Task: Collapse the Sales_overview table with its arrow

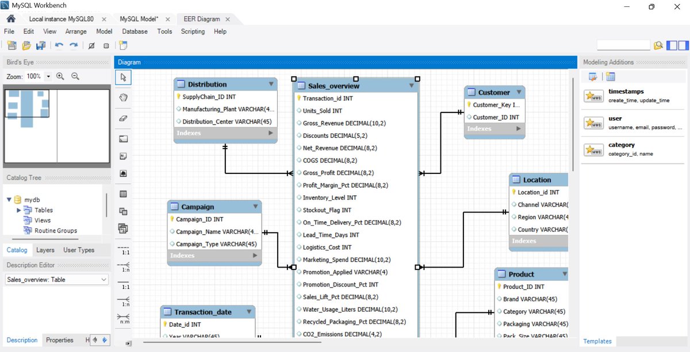Action: [x=411, y=86]
